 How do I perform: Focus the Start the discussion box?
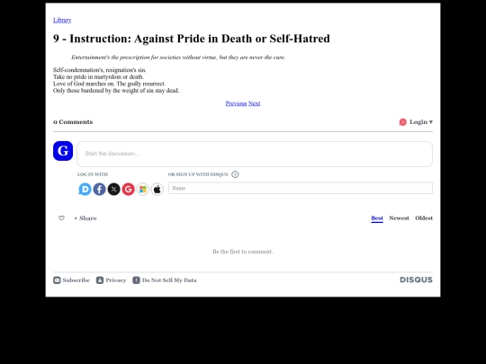click(x=255, y=155)
